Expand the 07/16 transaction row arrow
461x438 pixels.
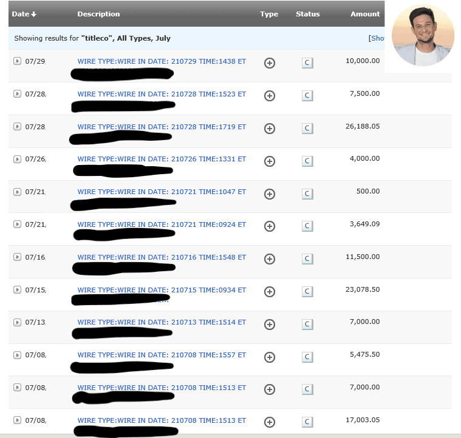click(18, 257)
